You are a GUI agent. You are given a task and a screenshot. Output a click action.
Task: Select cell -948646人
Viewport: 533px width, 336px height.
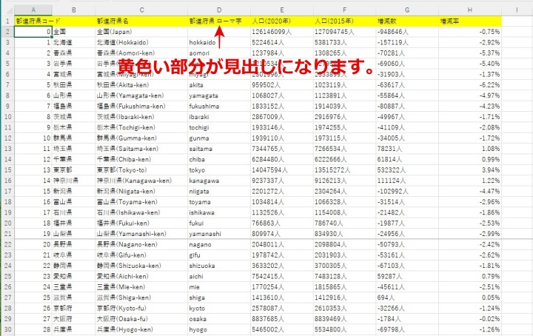pyautogui.click(x=407, y=32)
